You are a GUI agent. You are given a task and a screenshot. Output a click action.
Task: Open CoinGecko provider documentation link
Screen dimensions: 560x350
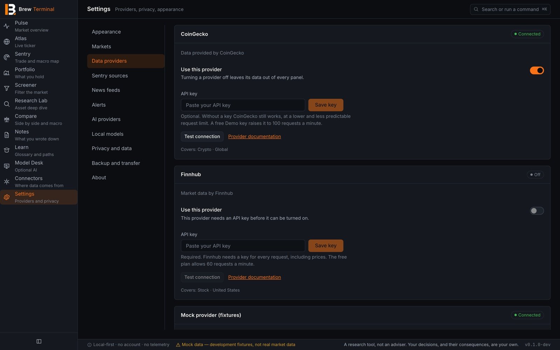point(254,136)
